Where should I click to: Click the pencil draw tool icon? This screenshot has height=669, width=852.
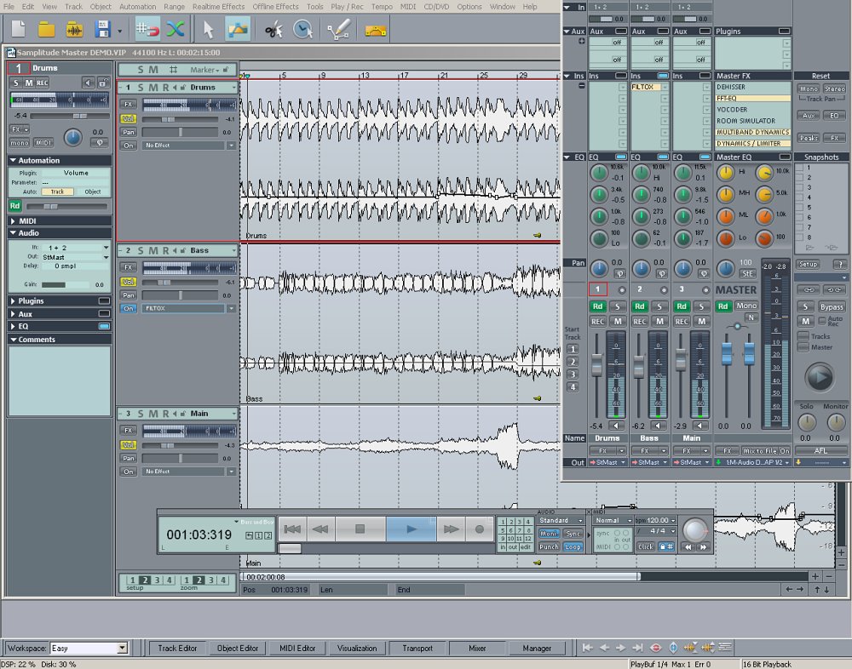click(338, 29)
